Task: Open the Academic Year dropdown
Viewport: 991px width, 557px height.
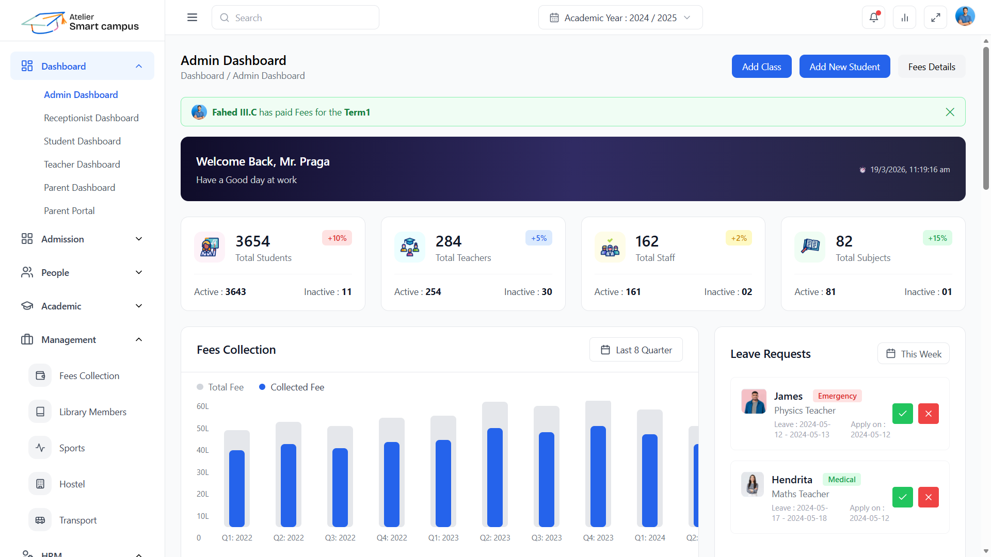Action: 620,18
